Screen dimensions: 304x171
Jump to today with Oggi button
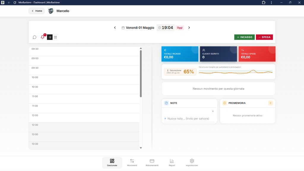click(x=180, y=28)
